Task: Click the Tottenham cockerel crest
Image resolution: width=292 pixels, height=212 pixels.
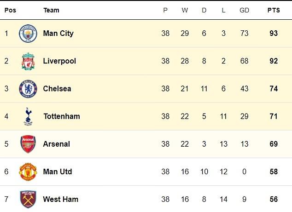Action: (28, 116)
